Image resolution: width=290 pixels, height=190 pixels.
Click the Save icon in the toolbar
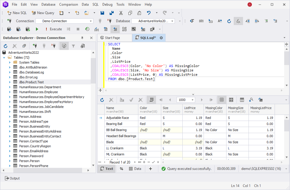point(102,13)
